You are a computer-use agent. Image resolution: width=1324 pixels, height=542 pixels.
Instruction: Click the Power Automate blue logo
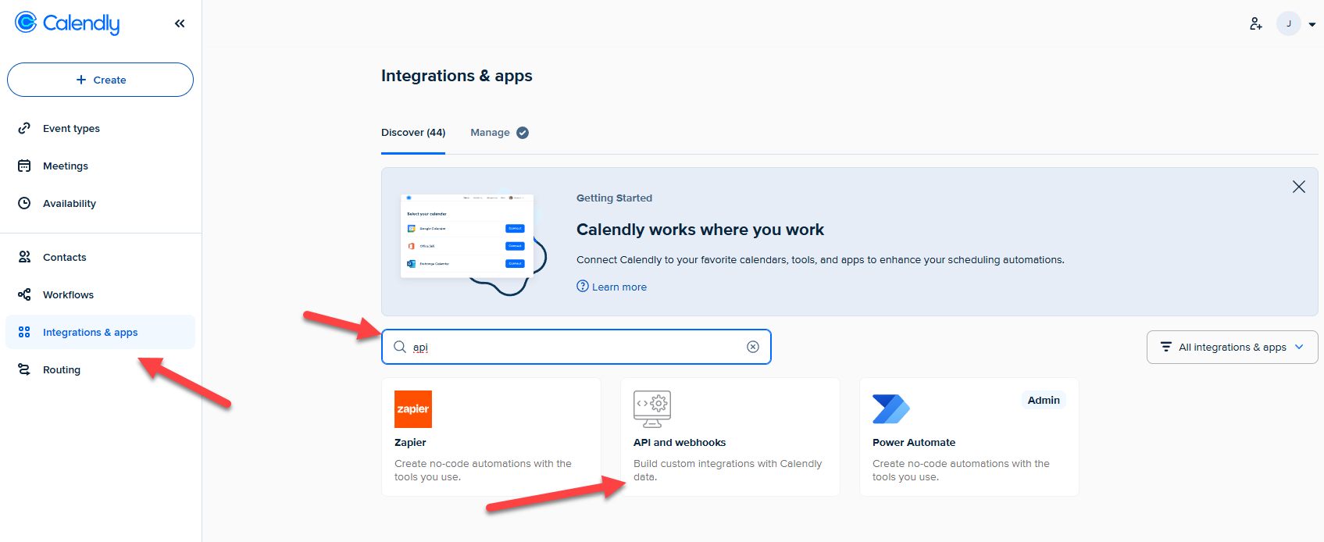point(891,409)
